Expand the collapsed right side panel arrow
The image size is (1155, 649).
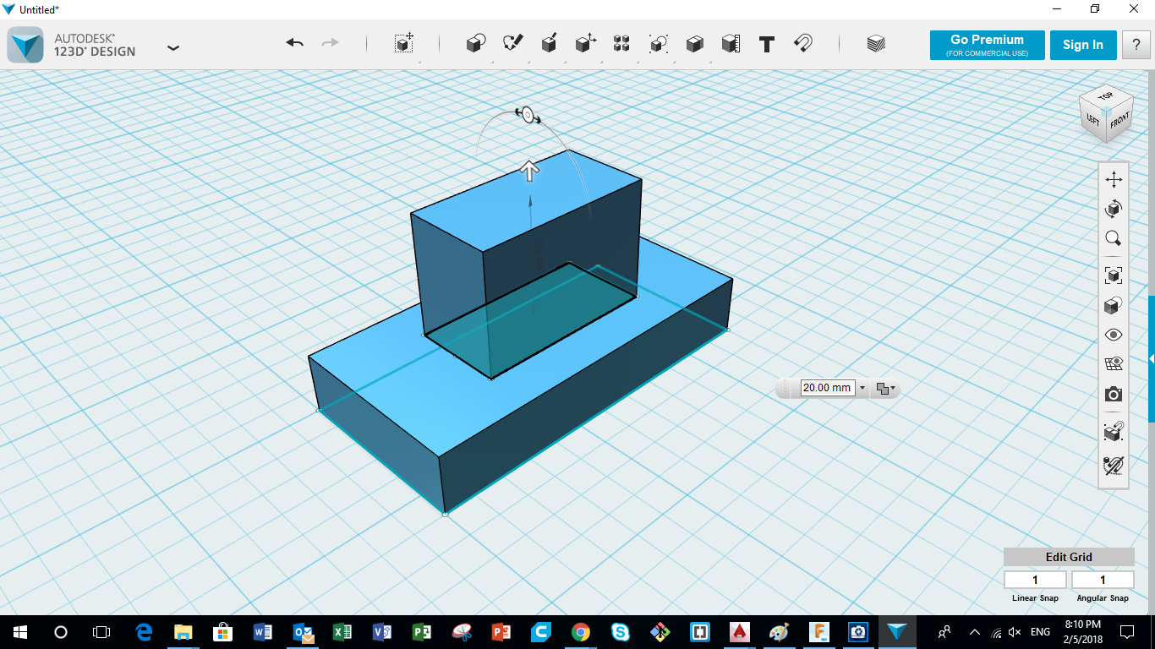[1152, 359]
